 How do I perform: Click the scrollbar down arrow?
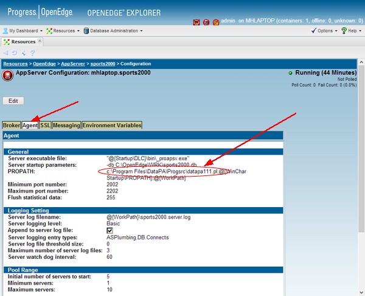coord(361,292)
